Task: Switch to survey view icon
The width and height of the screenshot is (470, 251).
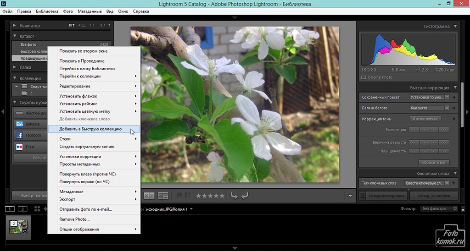Action: [163, 196]
